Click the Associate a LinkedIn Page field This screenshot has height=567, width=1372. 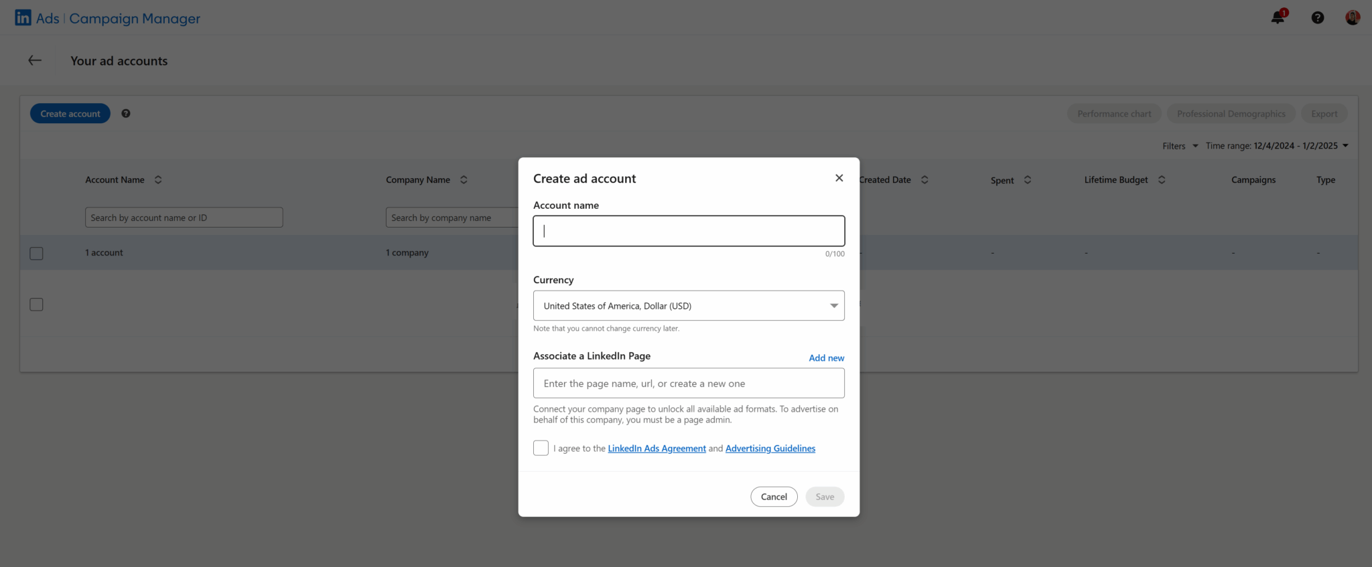coord(689,383)
